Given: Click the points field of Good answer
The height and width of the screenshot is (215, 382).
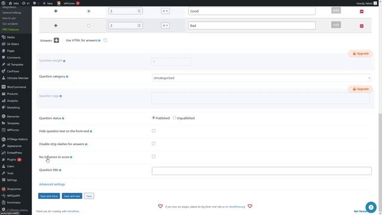Looking at the screenshot, I should pyautogui.click(x=125, y=11).
